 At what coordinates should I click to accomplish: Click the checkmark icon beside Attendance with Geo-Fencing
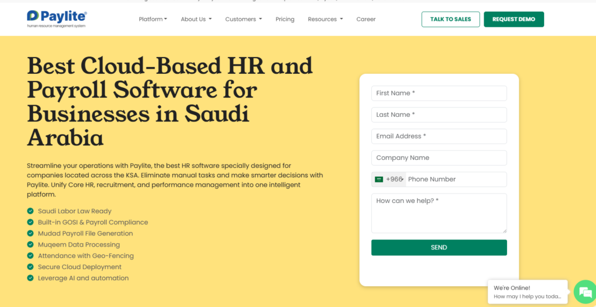pyautogui.click(x=30, y=256)
